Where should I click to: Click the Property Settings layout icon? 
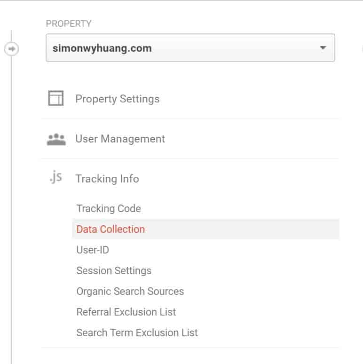coord(55,98)
